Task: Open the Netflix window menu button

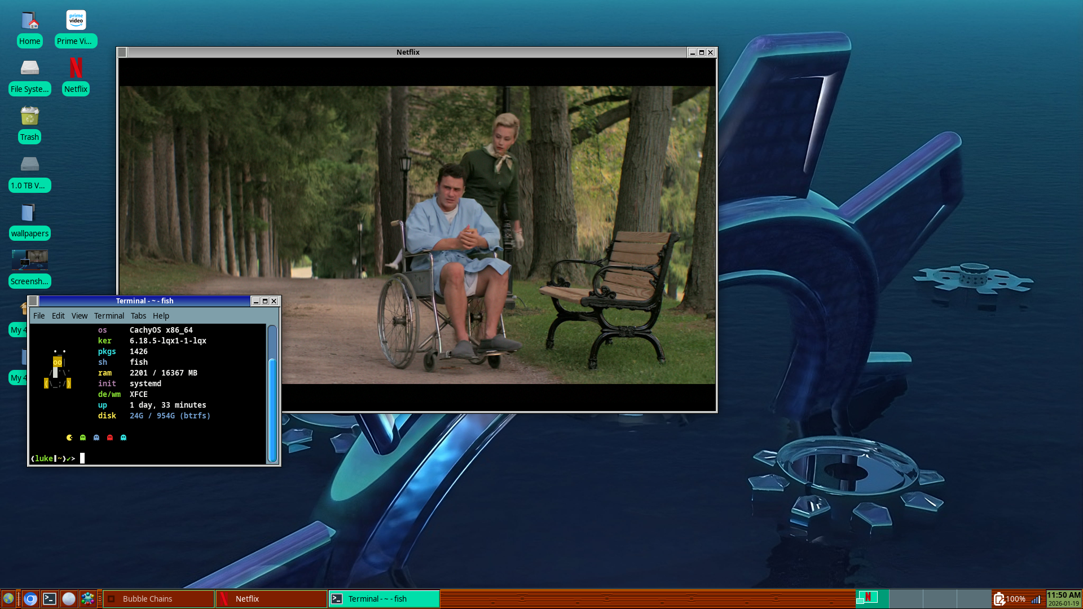Action: pyautogui.click(x=122, y=52)
